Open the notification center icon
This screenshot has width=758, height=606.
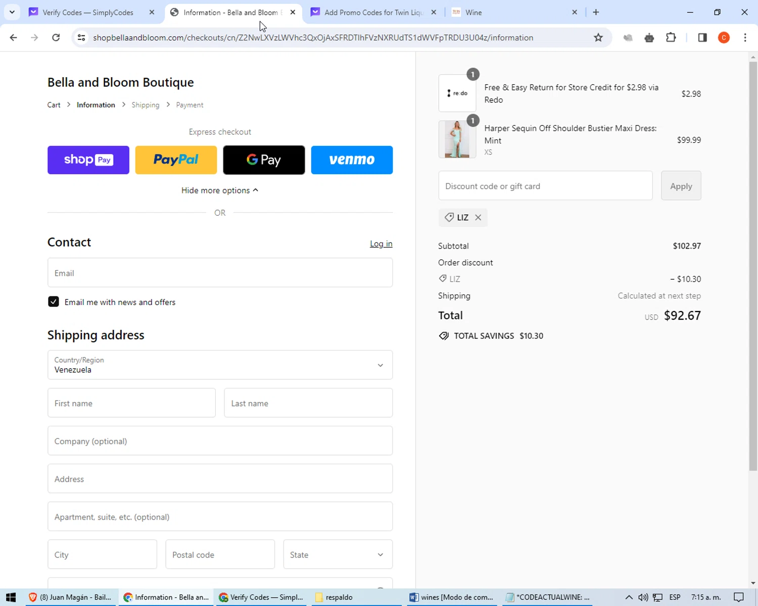739,597
